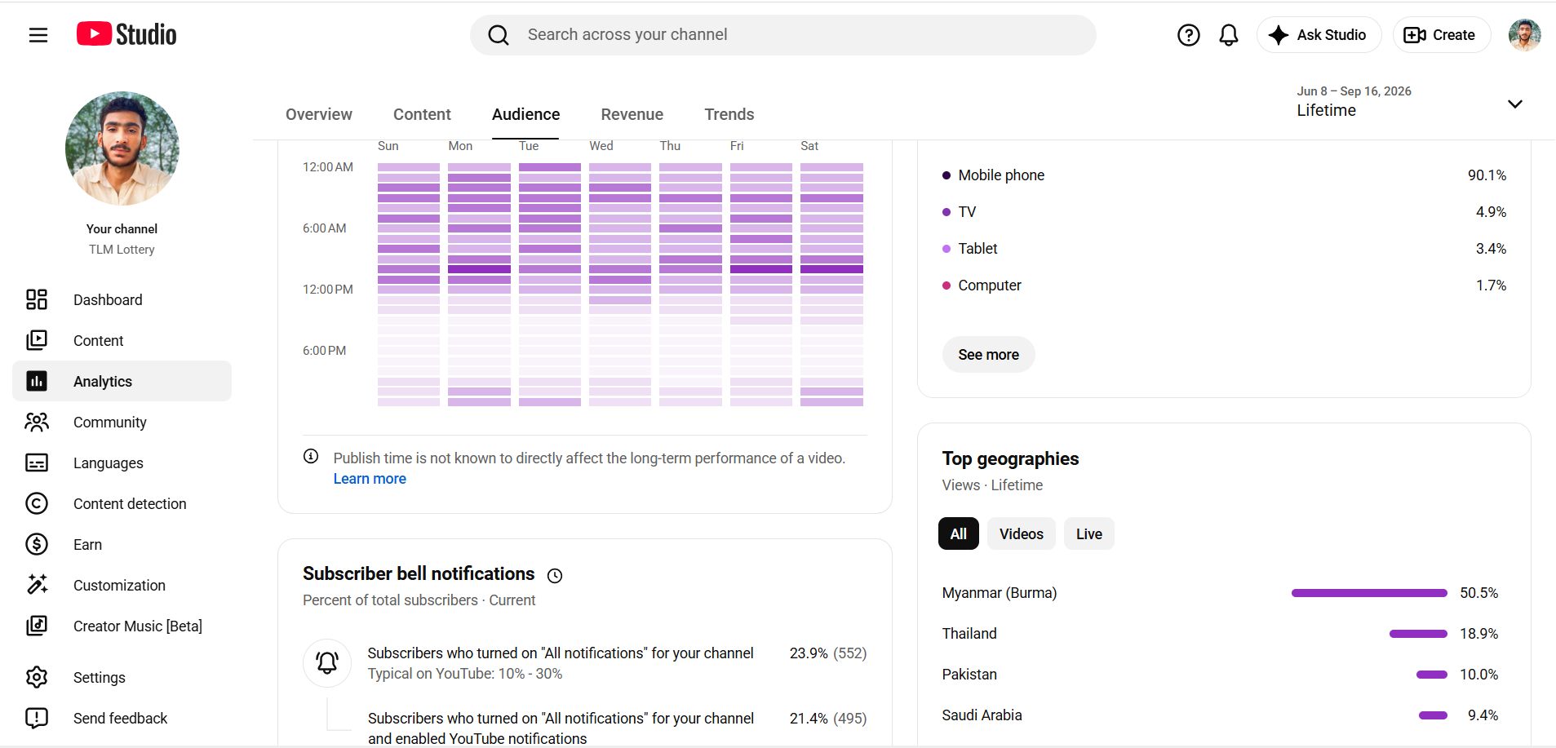Switch to the Content analytics tab
The width and height of the screenshot is (1556, 748).
coord(422,114)
